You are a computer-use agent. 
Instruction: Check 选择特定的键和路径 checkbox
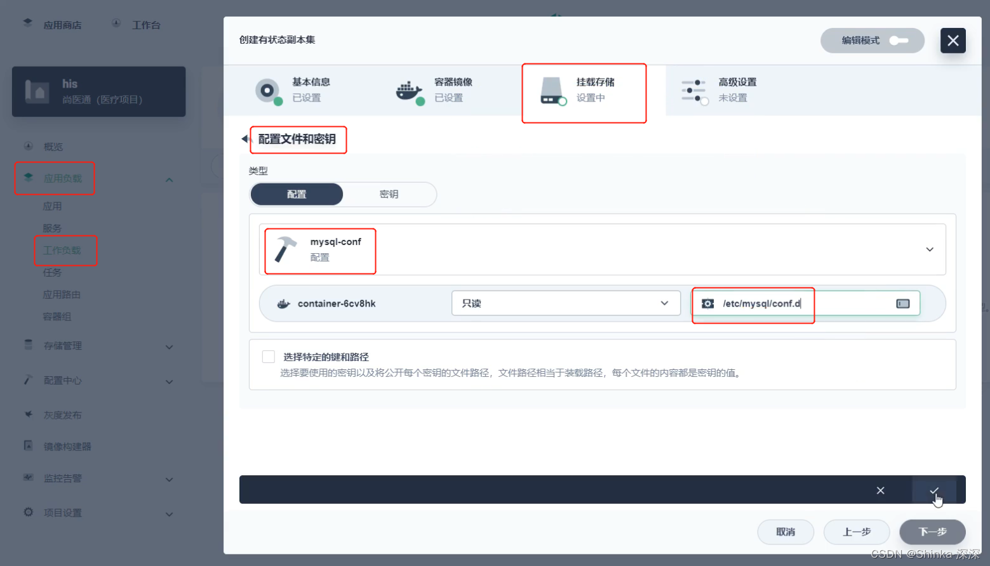[x=269, y=357]
